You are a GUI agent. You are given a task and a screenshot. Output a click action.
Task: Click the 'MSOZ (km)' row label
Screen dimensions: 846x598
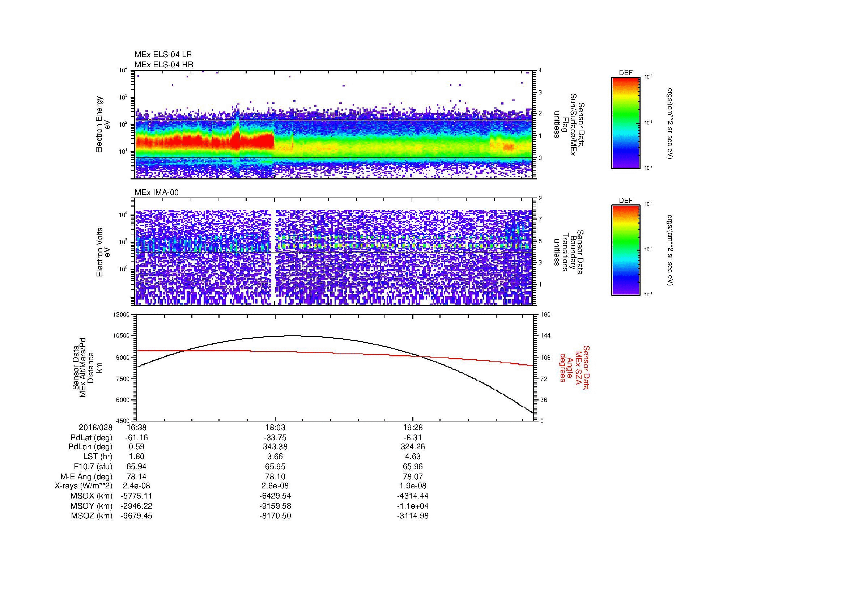(92, 516)
